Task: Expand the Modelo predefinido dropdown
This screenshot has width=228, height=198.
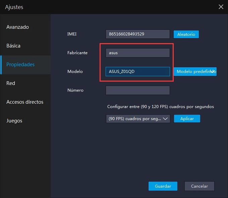Action: pyautogui.click(x=195, y=72)
